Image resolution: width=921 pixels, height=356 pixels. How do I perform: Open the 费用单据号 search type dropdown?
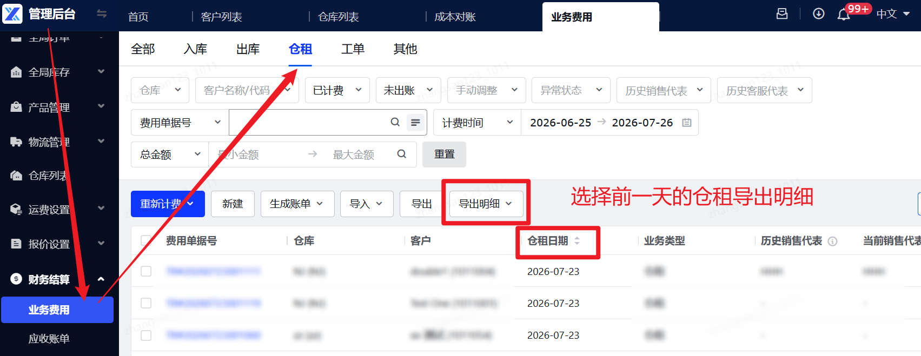[180, 123]
